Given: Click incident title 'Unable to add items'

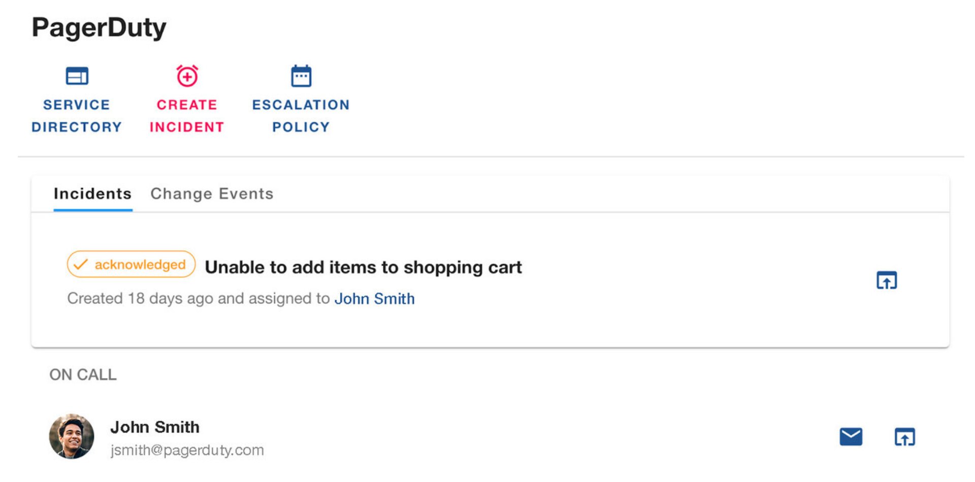Looking at the screenshot, I should click(363, 267).
